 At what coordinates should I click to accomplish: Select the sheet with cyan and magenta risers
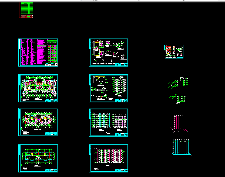[109, 123]
